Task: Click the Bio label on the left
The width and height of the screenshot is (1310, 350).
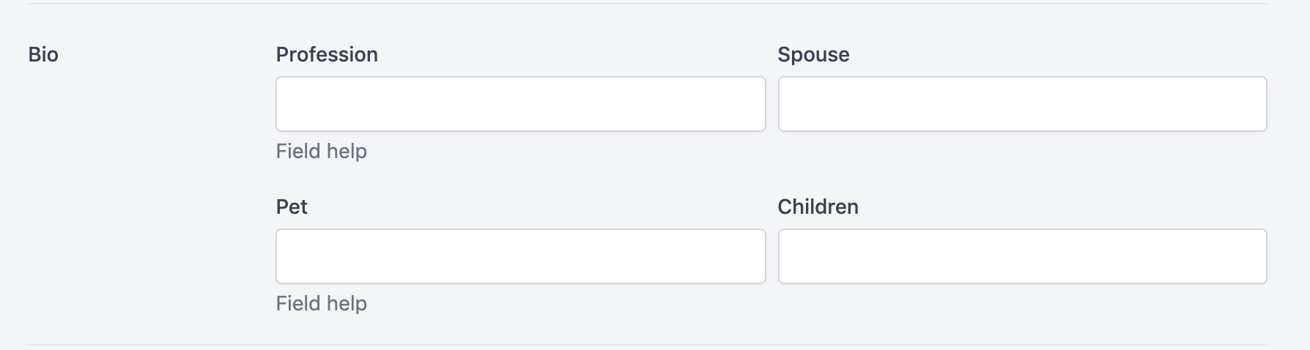Action: (43, 55)
